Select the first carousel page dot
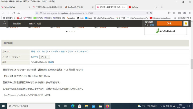Screen dimensions: 193x109 pyautogui.click(x=67, y=32)
